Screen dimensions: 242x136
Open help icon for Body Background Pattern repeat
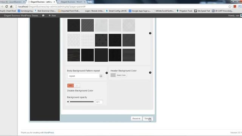point(107,73)
